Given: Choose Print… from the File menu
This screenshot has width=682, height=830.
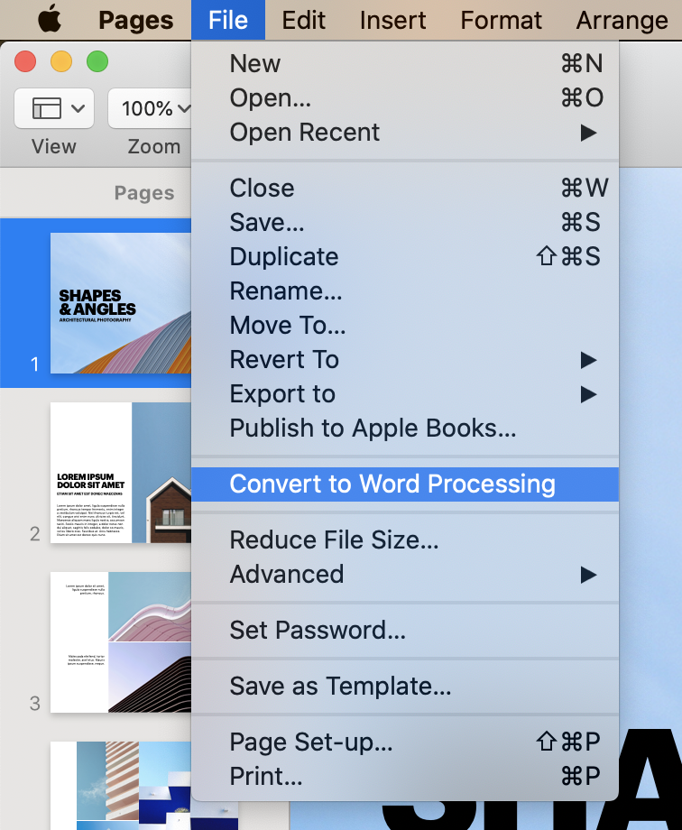Looking at the screenshot, I should 405,777.
